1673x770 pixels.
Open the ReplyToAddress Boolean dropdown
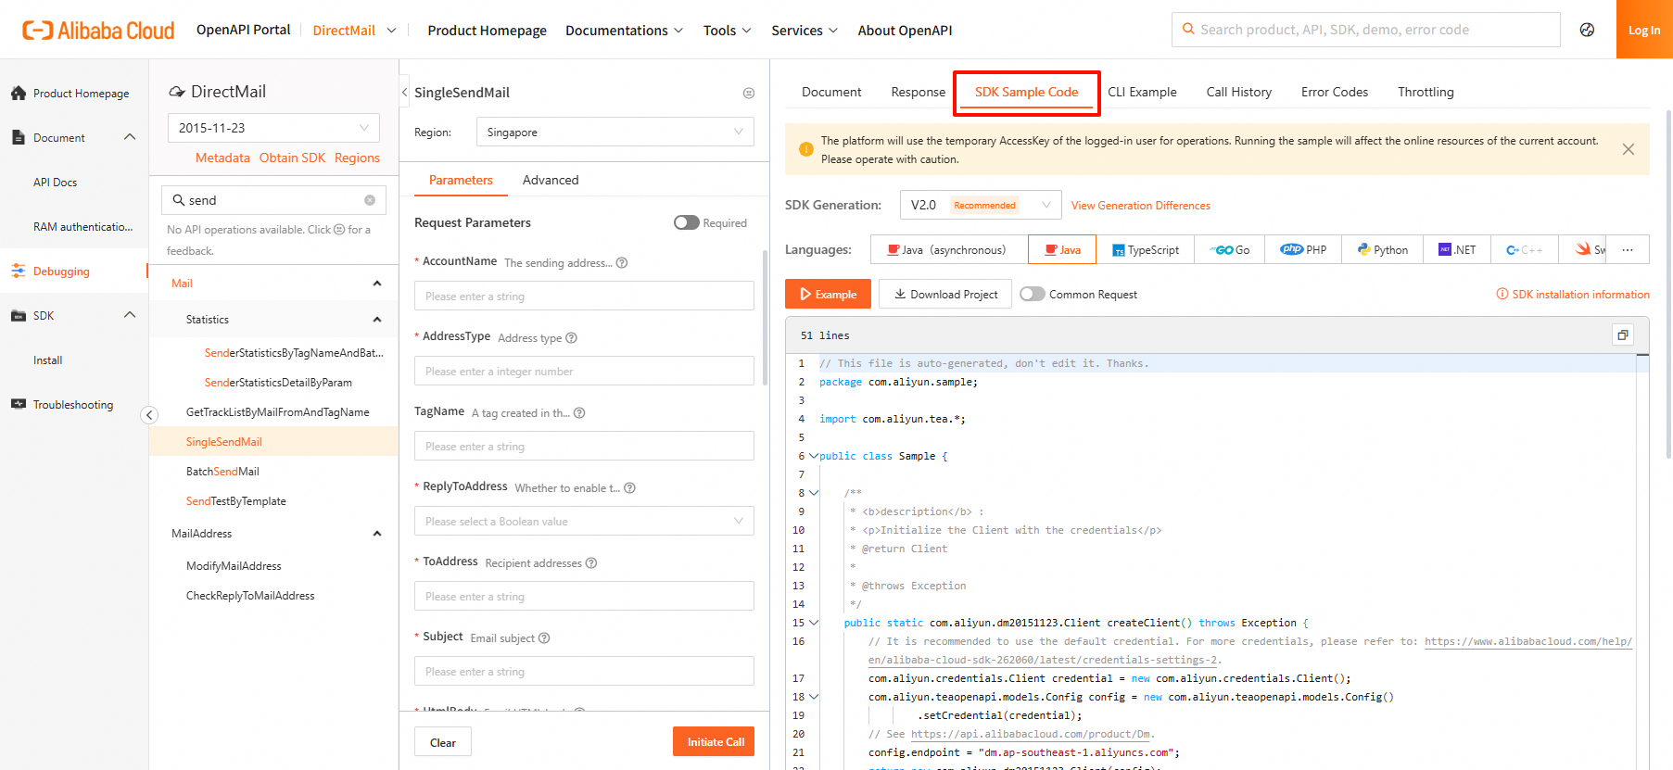(584, 521)
